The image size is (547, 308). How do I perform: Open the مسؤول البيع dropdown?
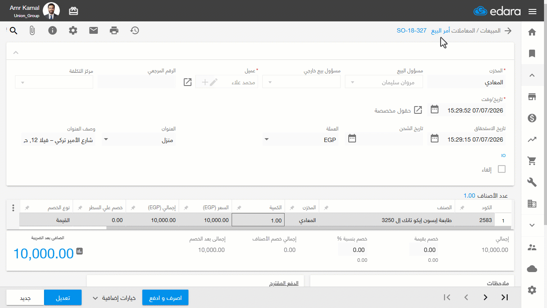[x=384, y=82]
